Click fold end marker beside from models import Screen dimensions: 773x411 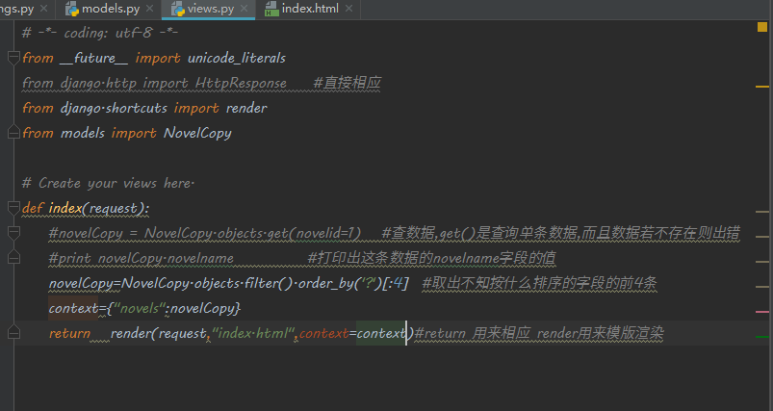point(13,133)
